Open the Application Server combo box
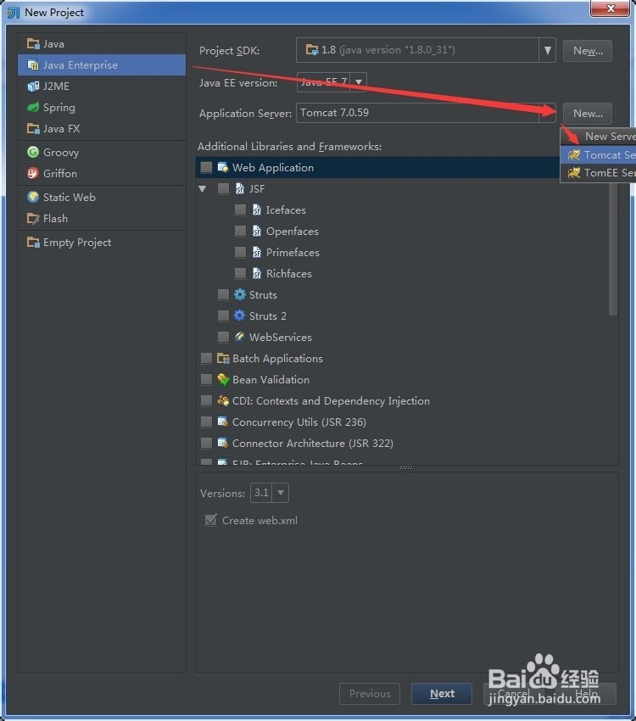The height and width of the screenshot is (721, 636). click(426, 113)
